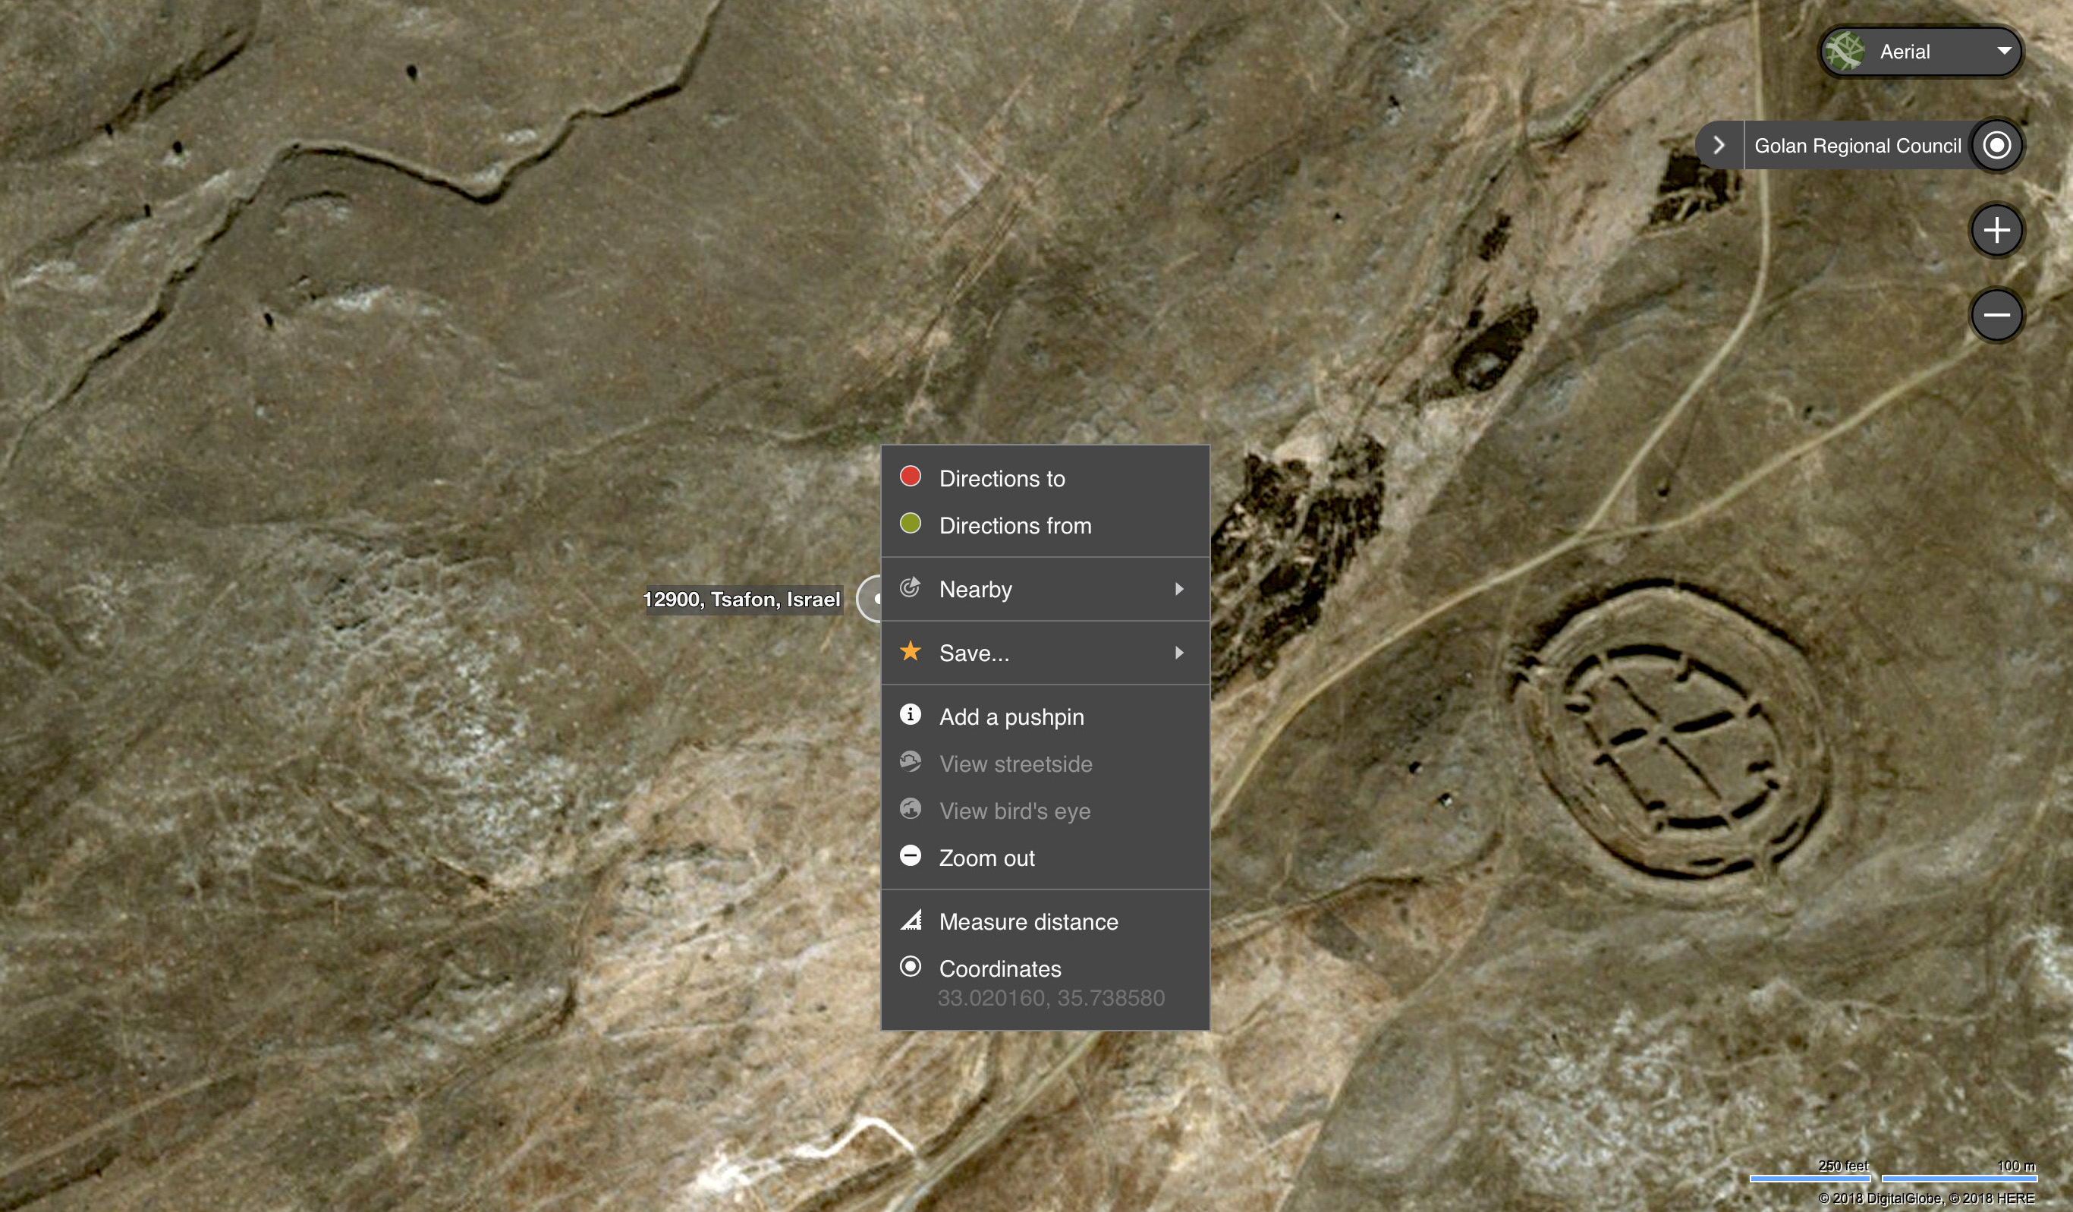Click the green Directions from dot
This screenshot has width=2073, height=1212.
click(x=910, y=524)
